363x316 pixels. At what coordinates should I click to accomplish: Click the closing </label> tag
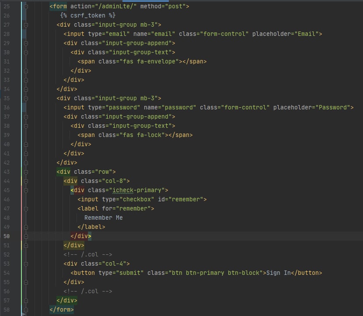(91, 227)
